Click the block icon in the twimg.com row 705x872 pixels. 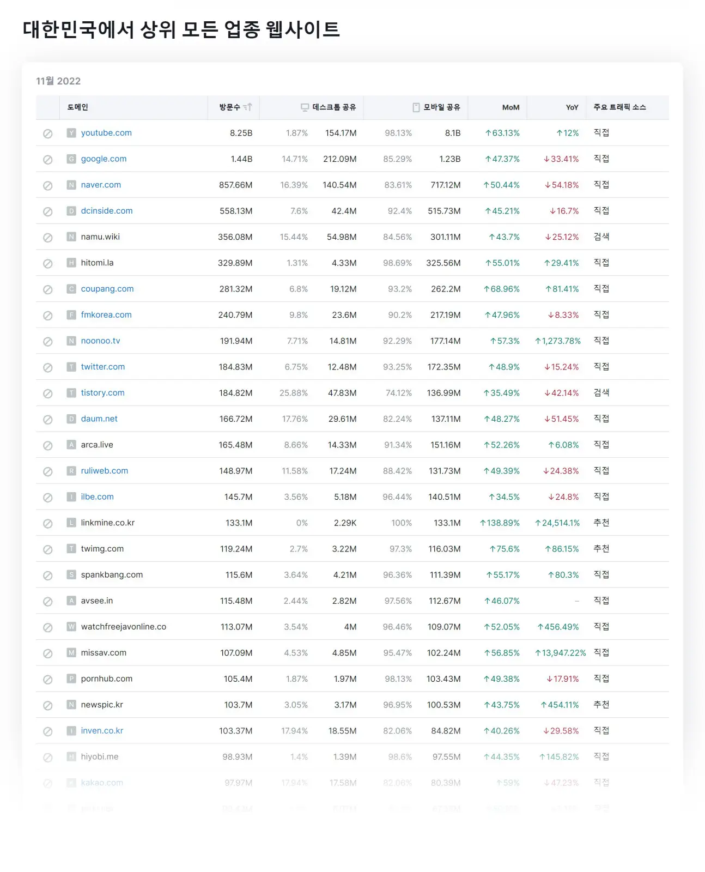pos(48,549)
